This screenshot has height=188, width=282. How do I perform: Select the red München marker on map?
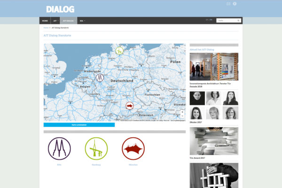[x=130, y=106]
